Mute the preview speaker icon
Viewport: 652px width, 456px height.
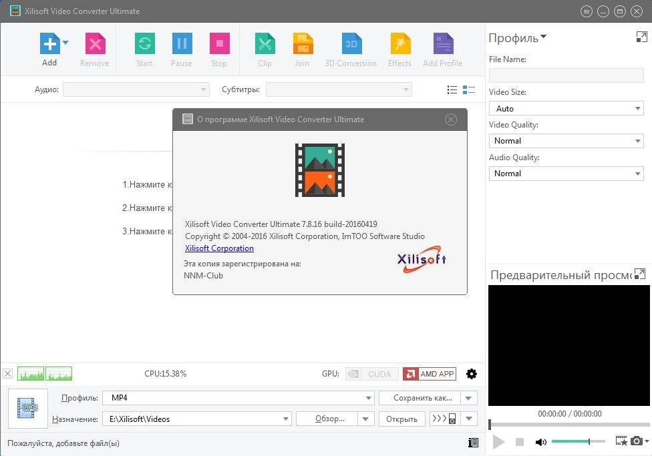point(541,442)
